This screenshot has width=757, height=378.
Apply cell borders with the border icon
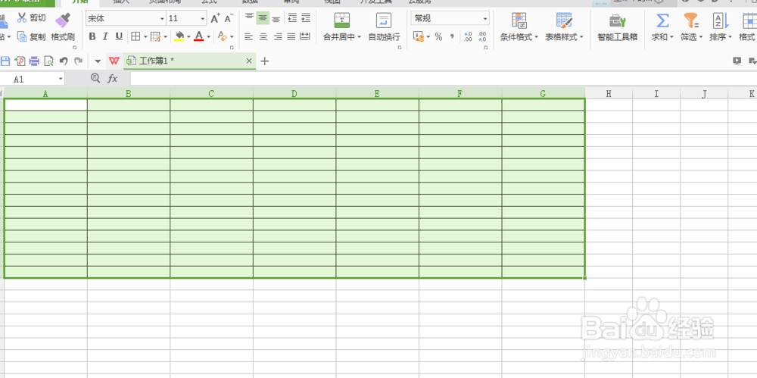(x=136, y=36)
